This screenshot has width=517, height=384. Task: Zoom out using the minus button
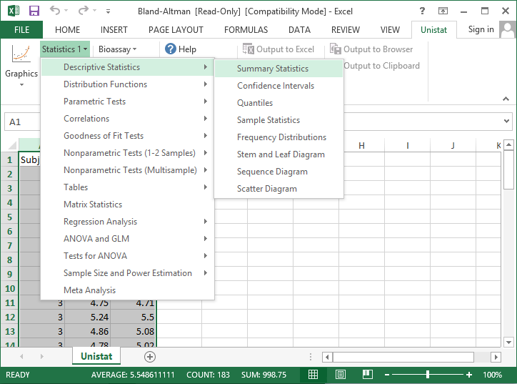[387, 375]
